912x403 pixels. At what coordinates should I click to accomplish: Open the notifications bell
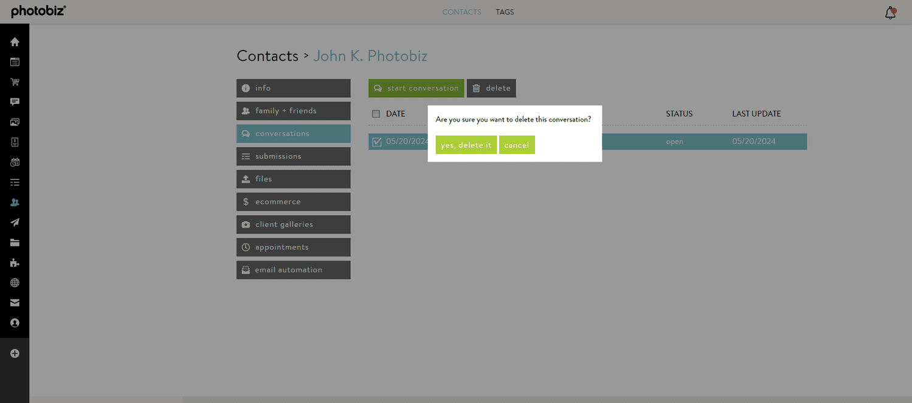tap(890, 12)
